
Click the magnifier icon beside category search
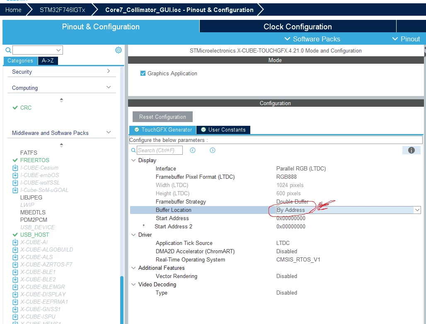click(8, 50)
